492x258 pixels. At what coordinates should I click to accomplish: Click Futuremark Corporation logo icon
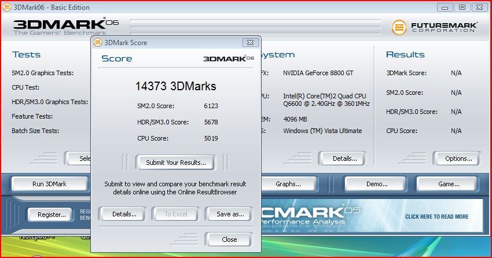[x=399, y=27]
